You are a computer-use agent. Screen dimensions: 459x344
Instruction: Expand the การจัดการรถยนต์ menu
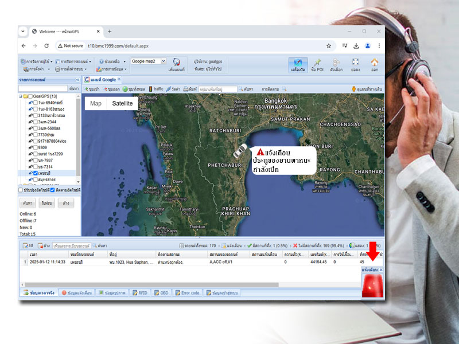coord(73,62)
